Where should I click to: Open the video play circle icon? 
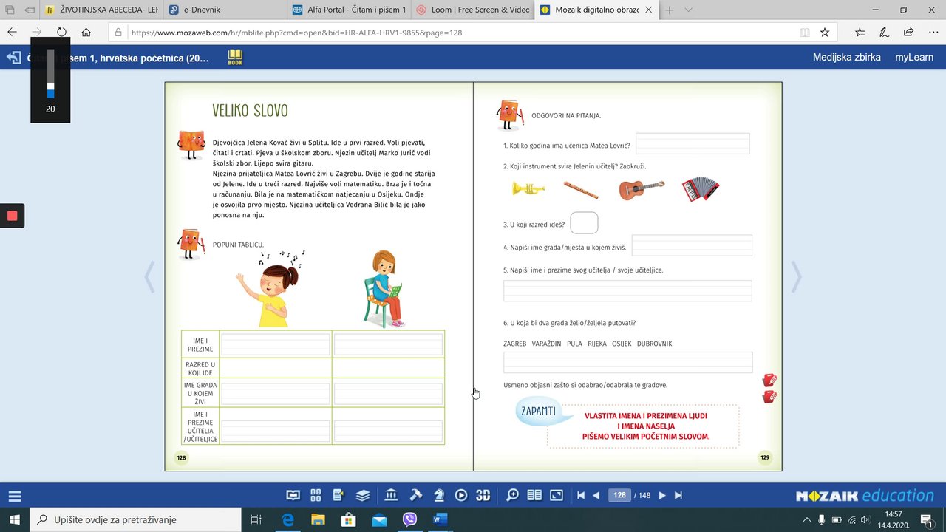pos(461,495)
